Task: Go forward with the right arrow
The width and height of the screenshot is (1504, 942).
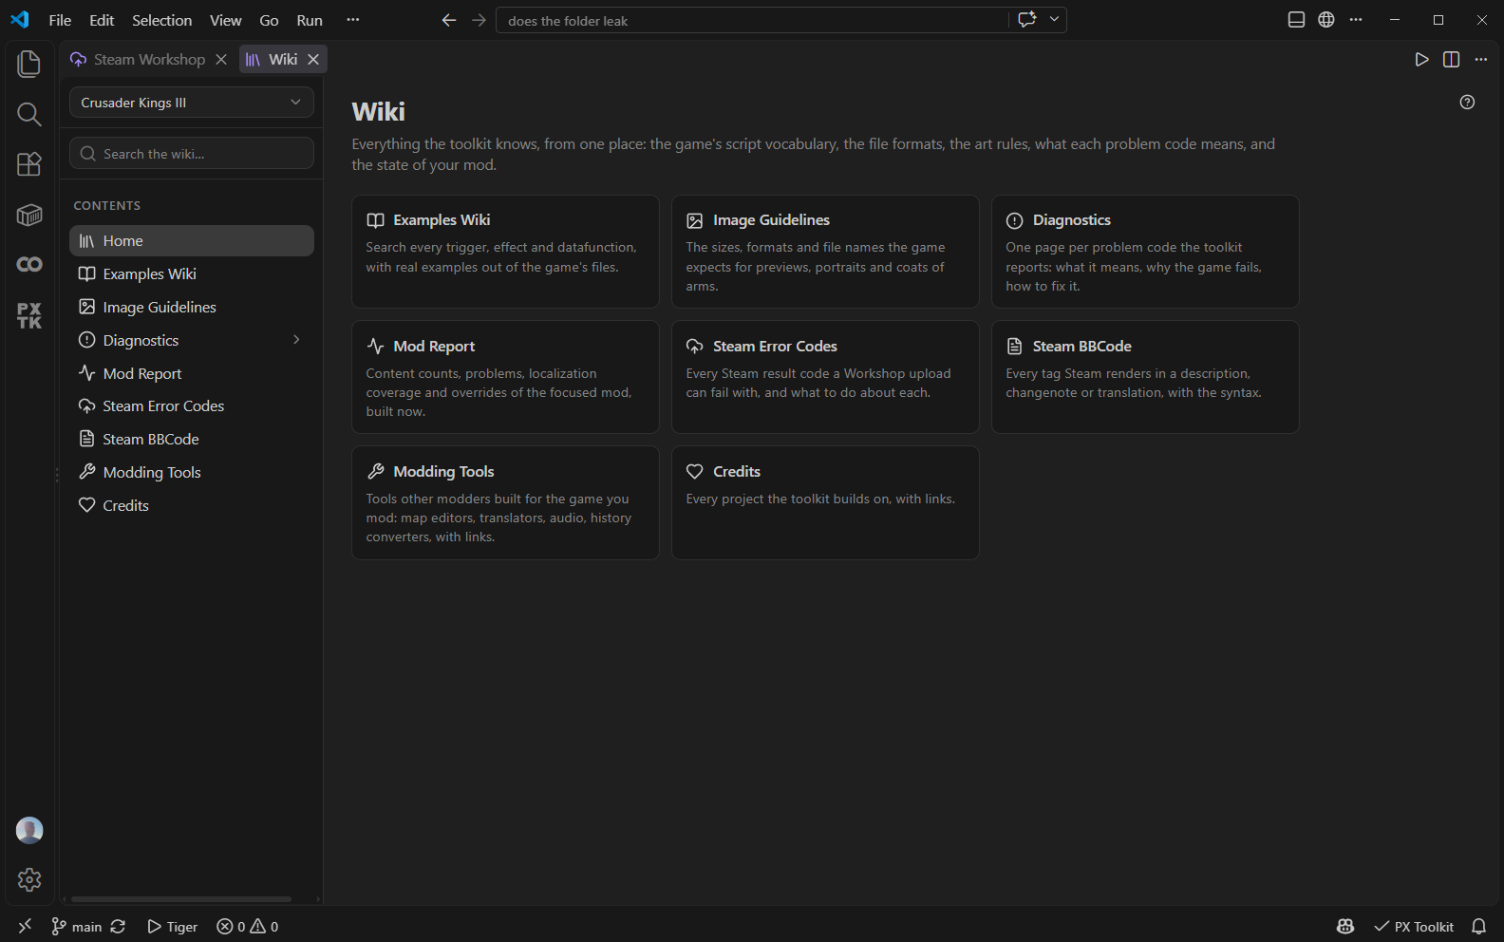Action: coord(479,20)
